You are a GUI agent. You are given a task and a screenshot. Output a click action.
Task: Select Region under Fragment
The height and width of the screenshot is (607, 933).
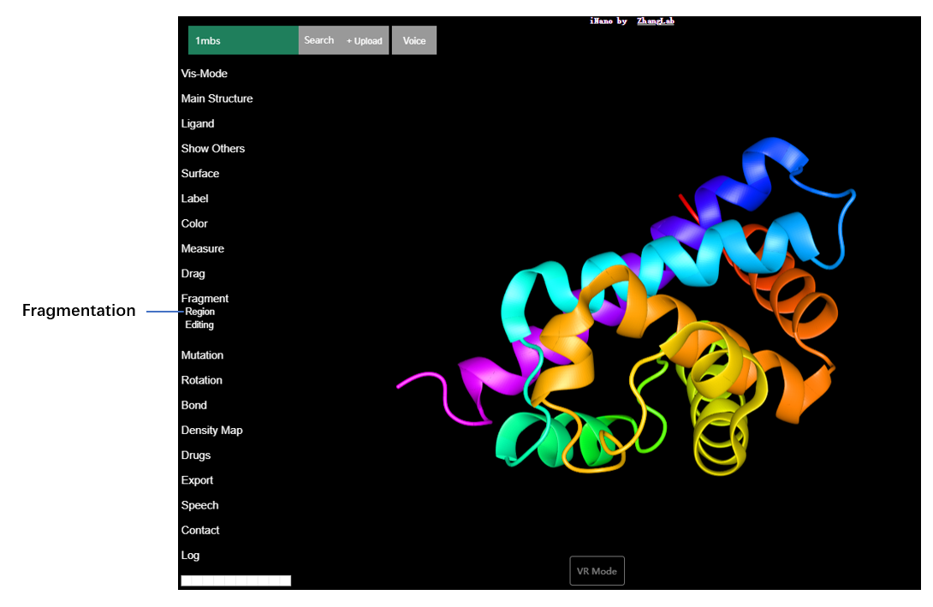pos(200,312)
